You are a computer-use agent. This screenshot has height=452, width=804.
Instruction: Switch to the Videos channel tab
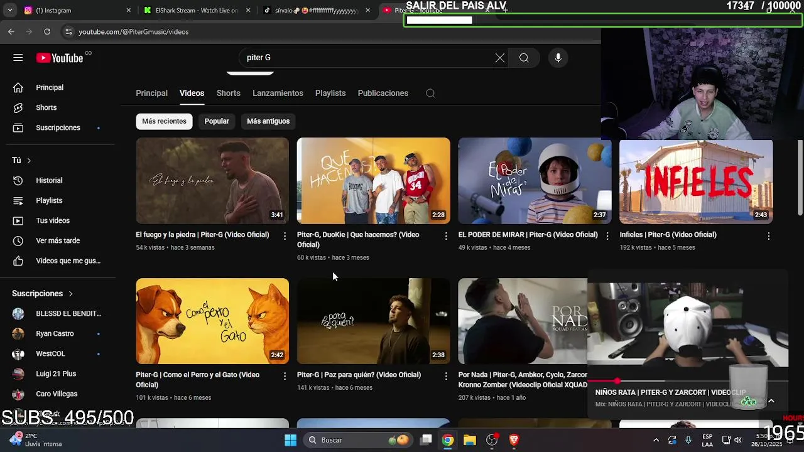pyautogui.click(x=192, y=94)
